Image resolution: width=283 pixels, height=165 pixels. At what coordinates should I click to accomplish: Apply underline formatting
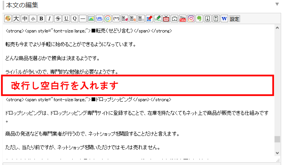click(66, 19)
